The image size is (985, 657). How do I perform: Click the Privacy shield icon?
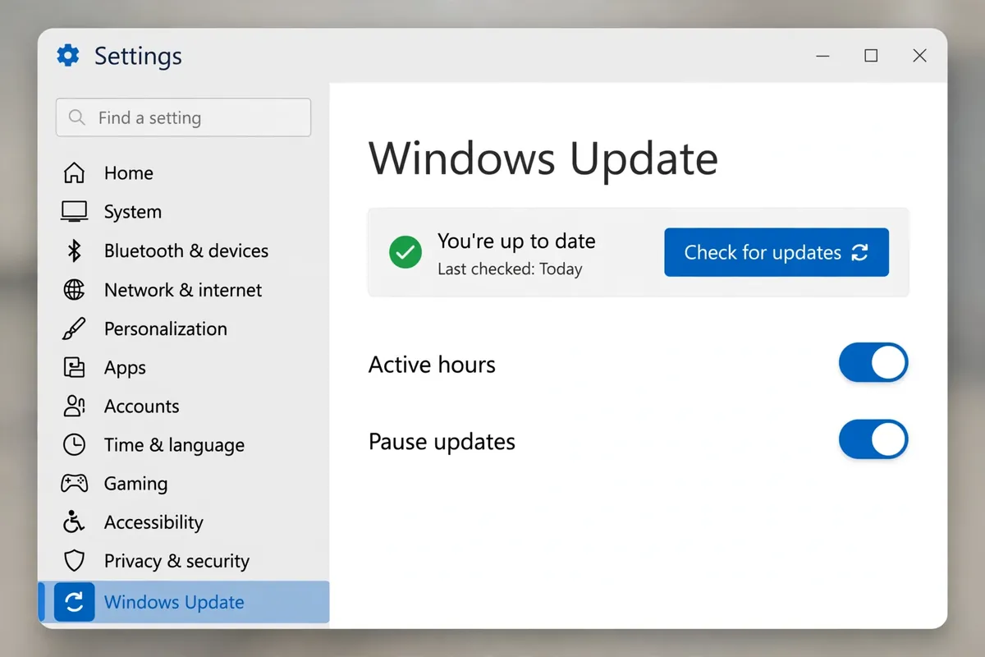click(x=74, y=561)
